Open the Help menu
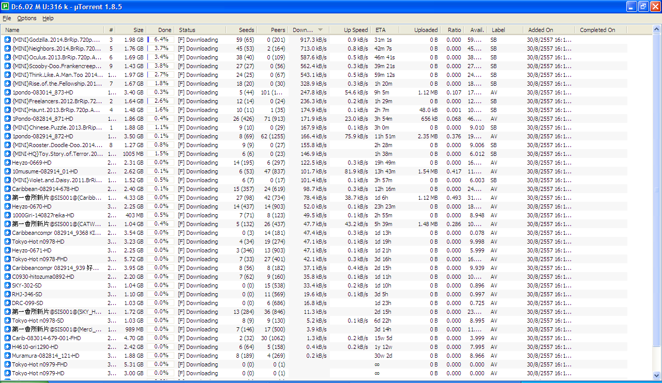662x383 pixels. [48, 18]
